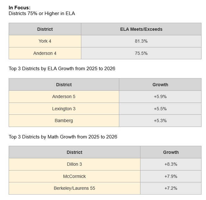Select the +5.5% growth cell
The height and width of the screenshot is (200, 206).
[160, 109]
